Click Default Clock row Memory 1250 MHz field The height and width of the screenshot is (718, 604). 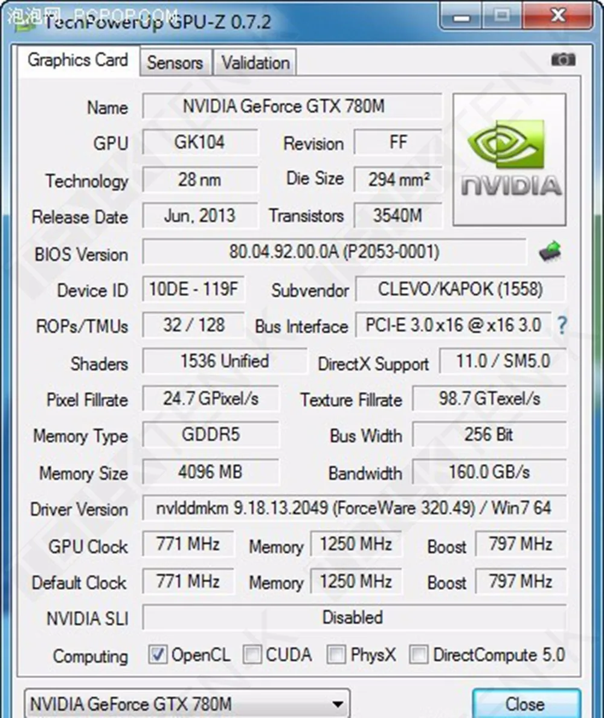coord(356,582)
